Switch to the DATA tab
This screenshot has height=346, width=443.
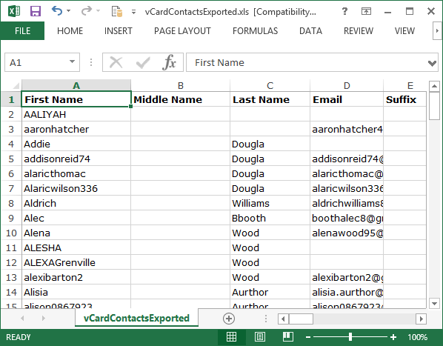click(x=310, y=31)
